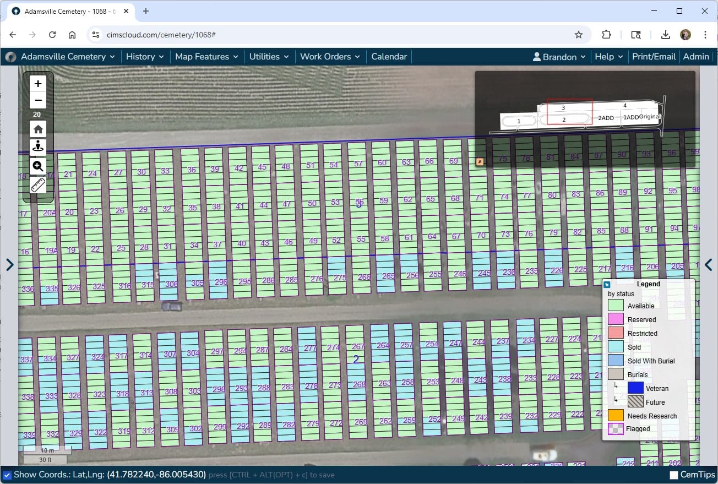Activate the street view person icon

pyautogui.click(x=38, y=146)
